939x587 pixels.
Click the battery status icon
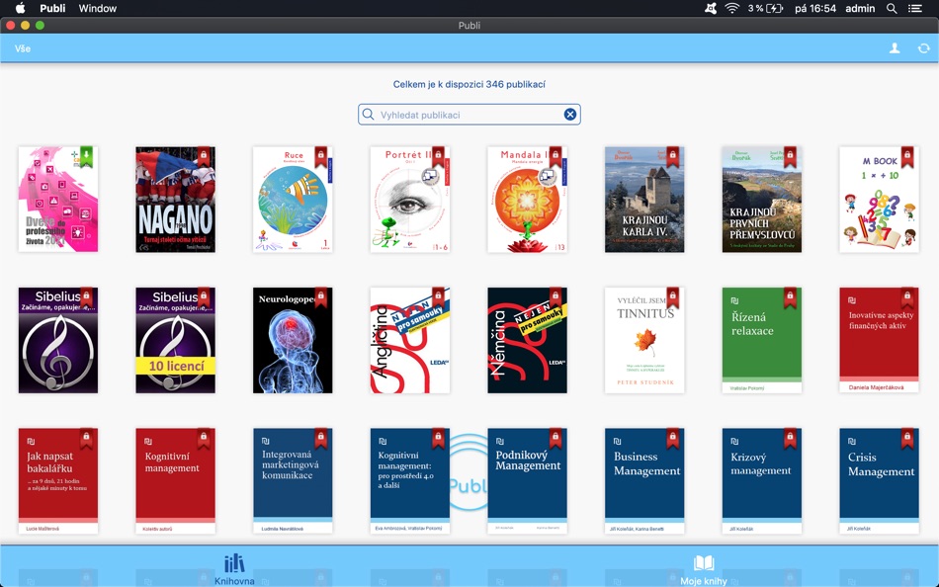[774, 8]
